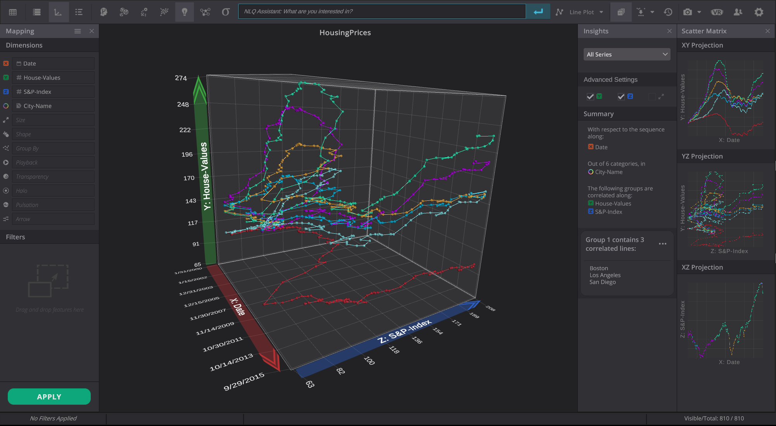Click the Playback play icon in Mapping
776x426 pixels.
pyautogui.click(x=6, y=162)
